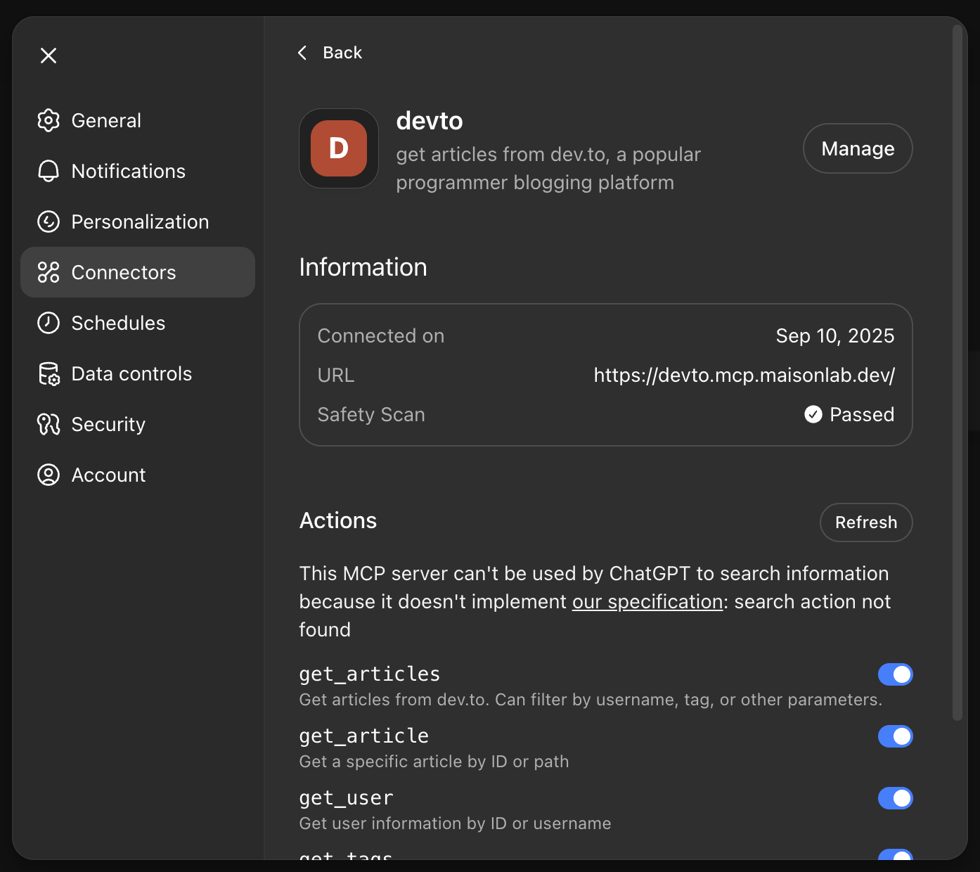This screenshot has width=980, height=872.
Task: Click the Notifications bell icon
Action: point(48,171)
